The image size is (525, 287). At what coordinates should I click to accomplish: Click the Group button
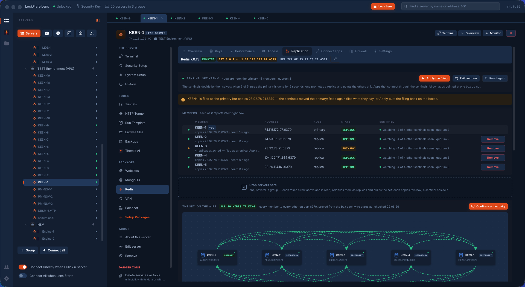(x=28, y=250)
